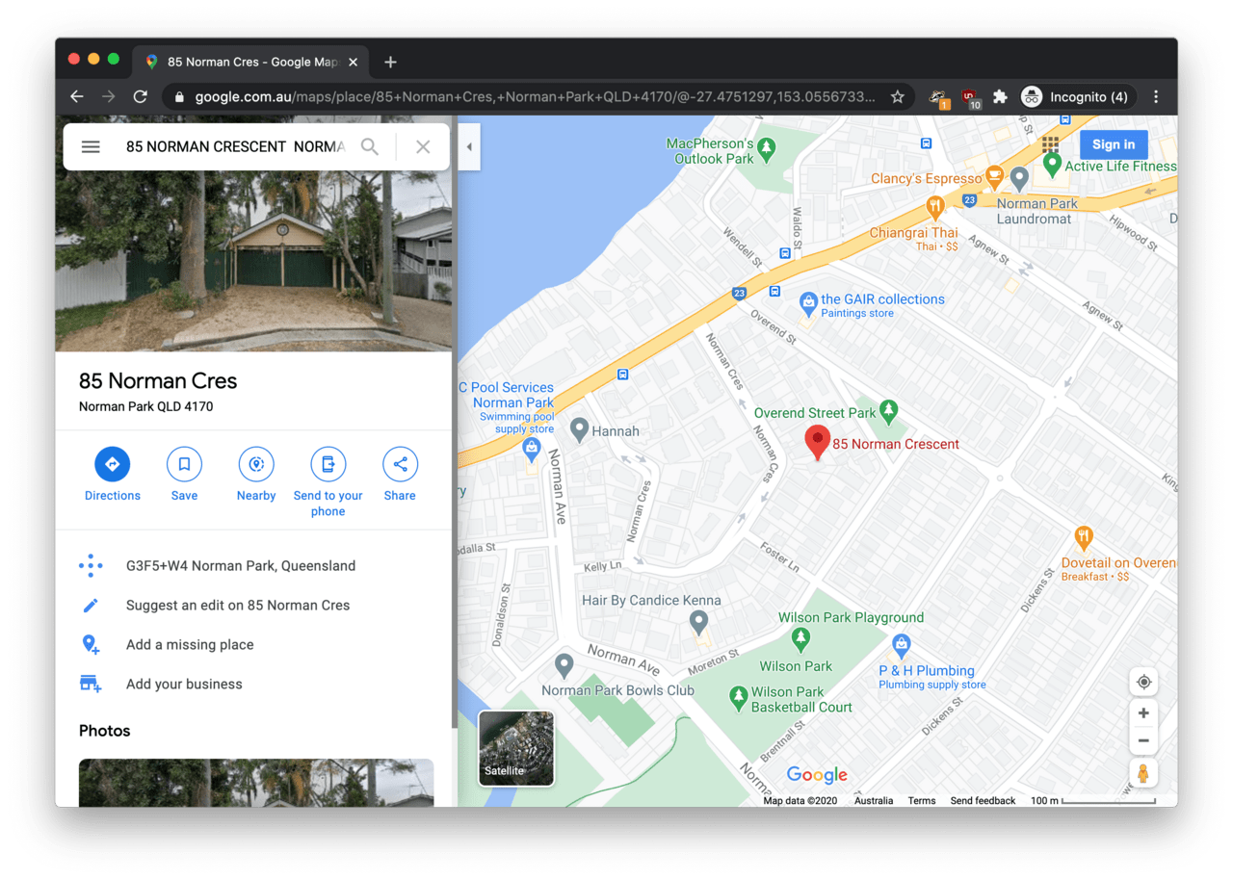Click the swimming pool supply store marker
1233x880 pixels.
tap(532, 448)
